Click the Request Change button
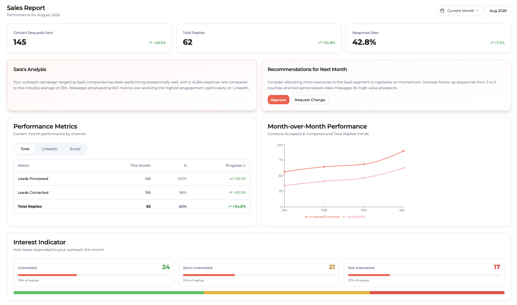Image resolution: width=517 pixels, height=305 pixels. (310, 100)
